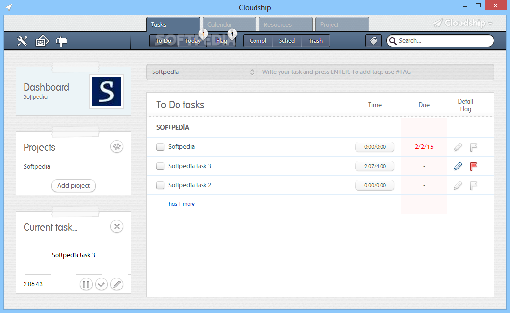Select the To Do filter

[163, 41]
